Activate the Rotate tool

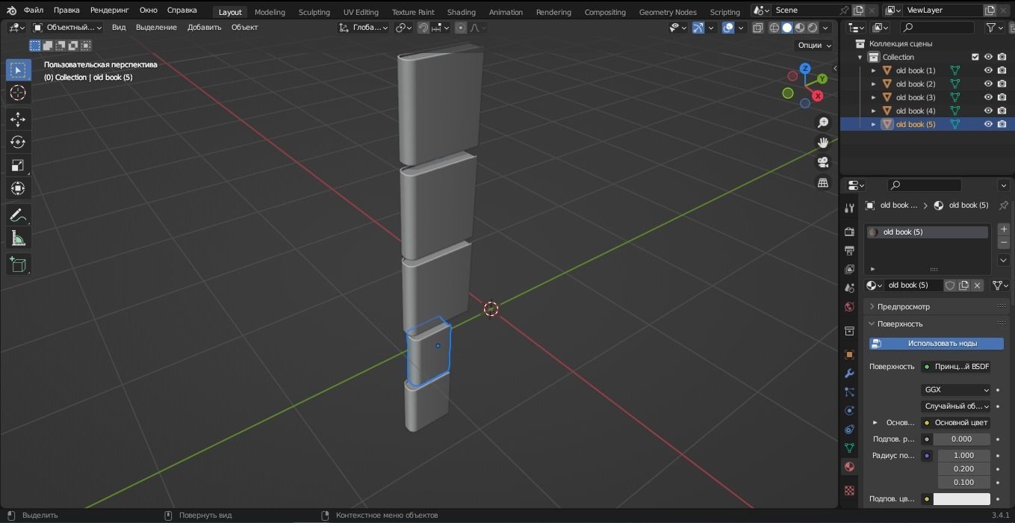(x=18, y=143)
